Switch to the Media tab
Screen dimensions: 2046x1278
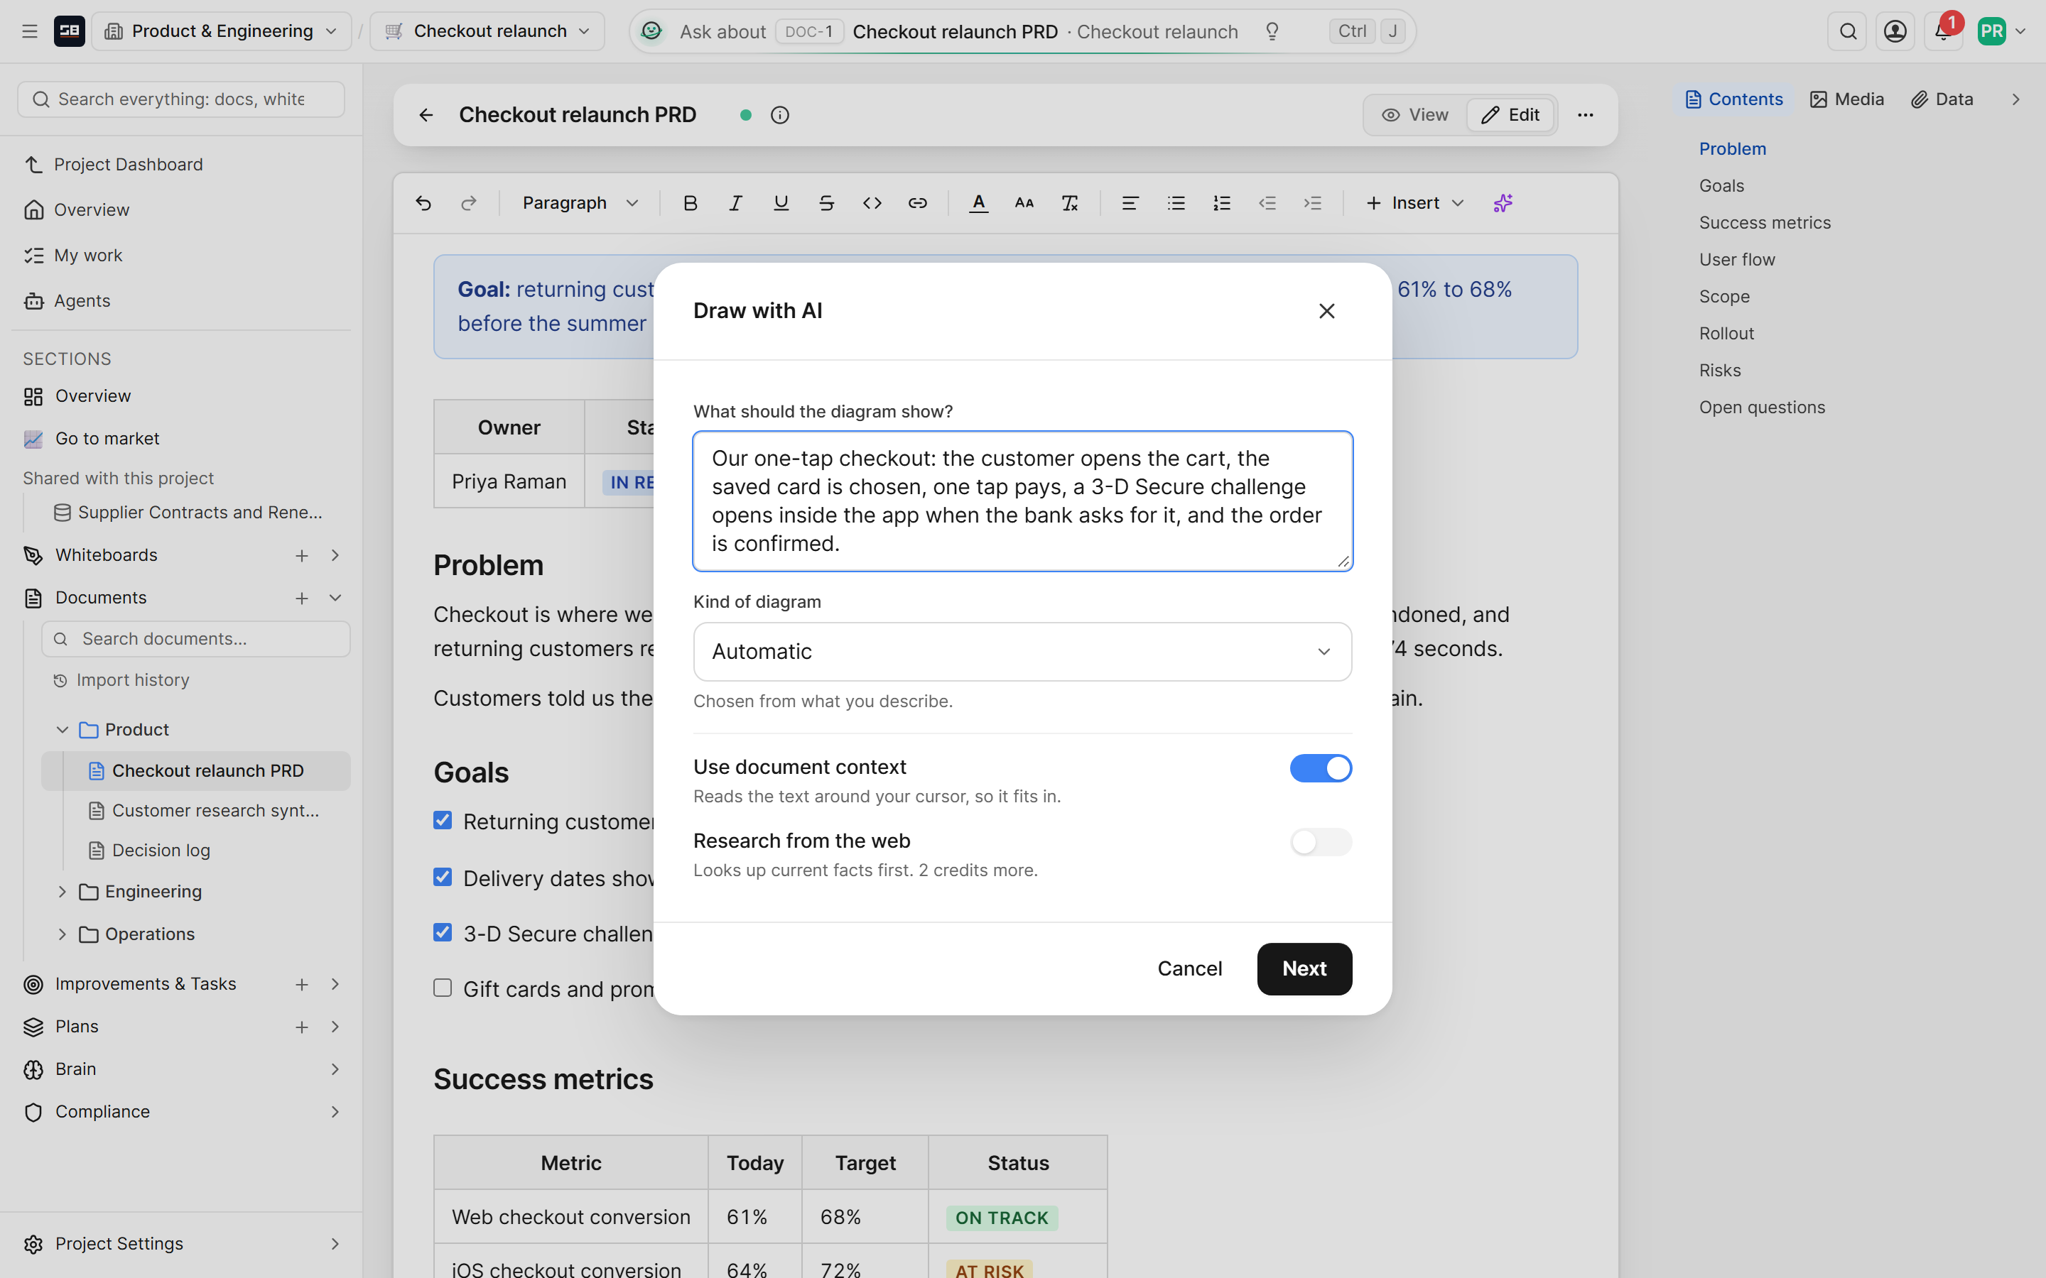[x=1847, y=99]
